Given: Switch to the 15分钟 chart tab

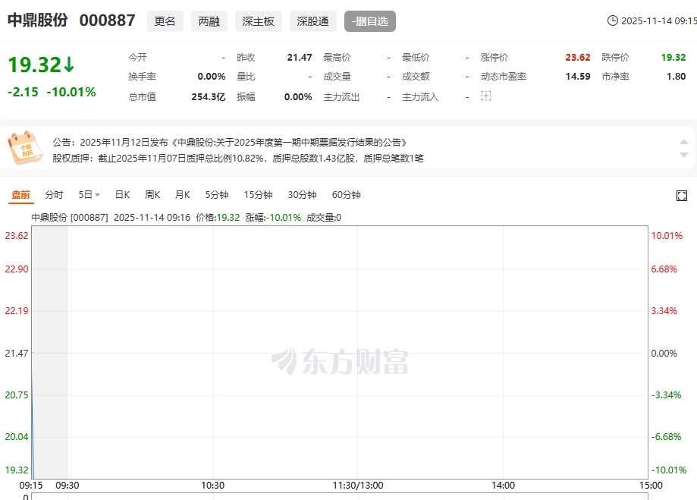Looking at the screenshot, I should [x=258, y=195].
